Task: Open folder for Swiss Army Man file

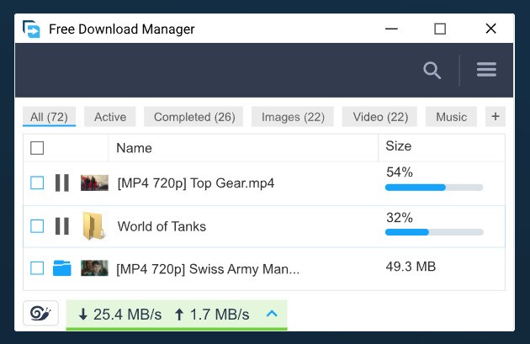Action: click(x=61, y=268)
